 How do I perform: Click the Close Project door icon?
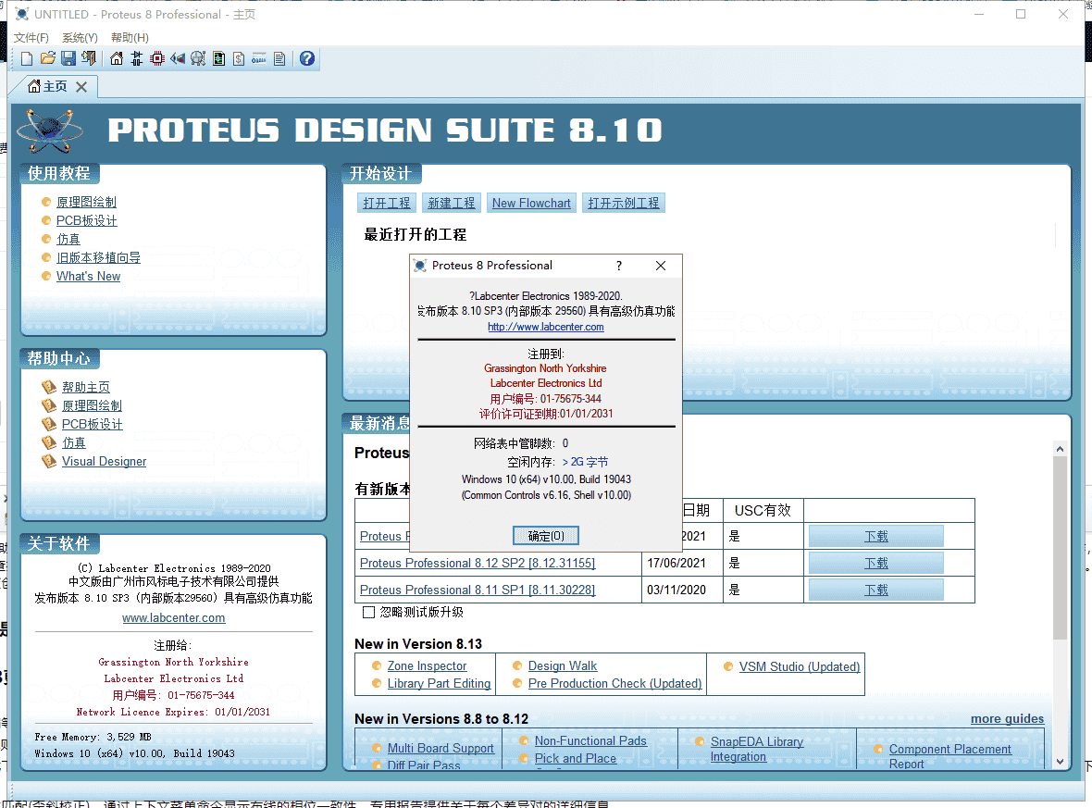point(89,59)
